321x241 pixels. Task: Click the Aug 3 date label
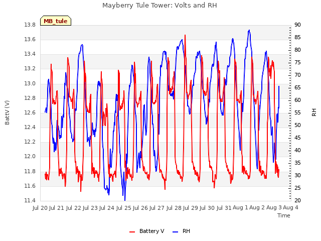274,208
